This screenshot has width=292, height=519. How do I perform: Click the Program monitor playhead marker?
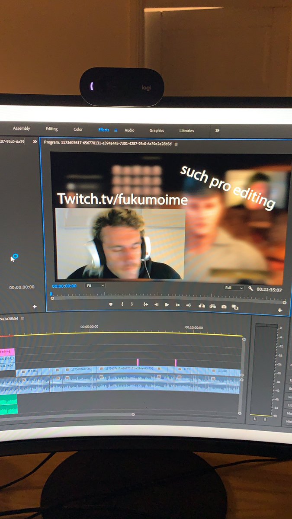pyautogui.click(x=51, y=294)
